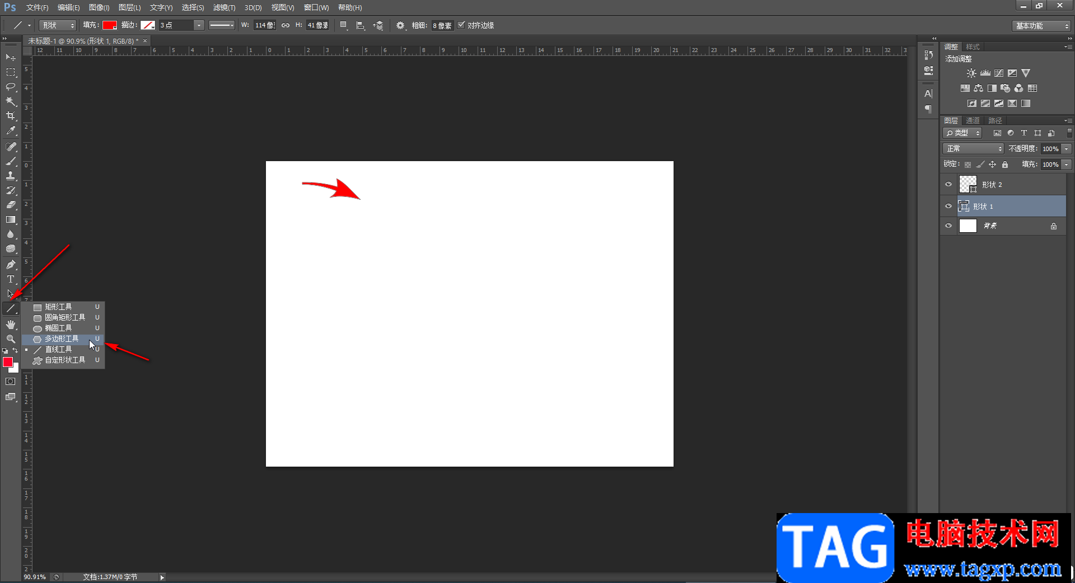Screen dimensions: 1075x583
Task: Toggle lock transparent pixels
Action: (x=968, y=164)
